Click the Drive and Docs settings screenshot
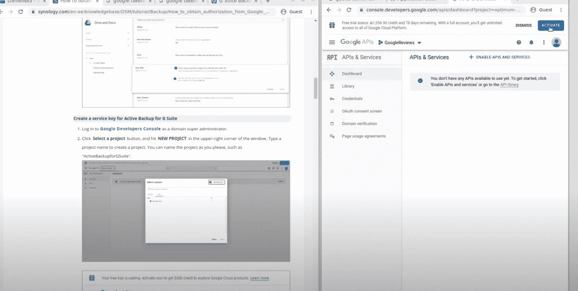 [x=186, y=62]
